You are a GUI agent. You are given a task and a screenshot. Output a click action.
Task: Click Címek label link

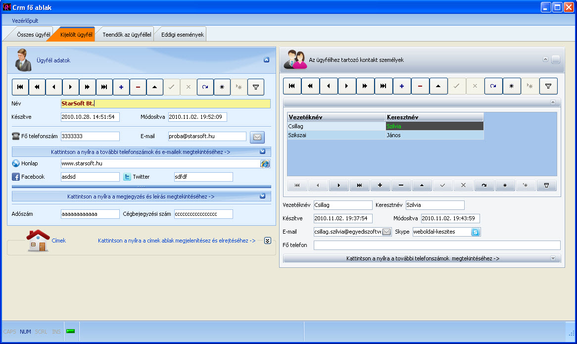tap(58, 241)
